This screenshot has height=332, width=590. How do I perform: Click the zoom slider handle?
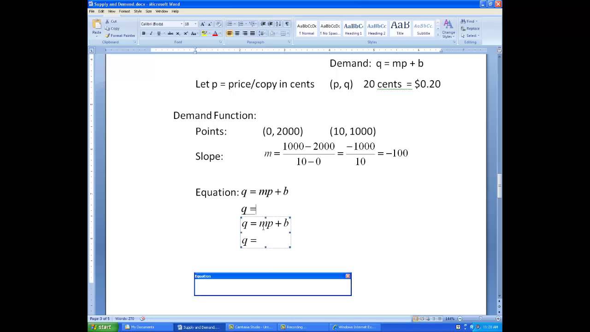(x=480, y=319)
